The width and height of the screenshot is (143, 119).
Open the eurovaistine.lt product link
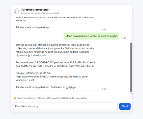[52, 78]
